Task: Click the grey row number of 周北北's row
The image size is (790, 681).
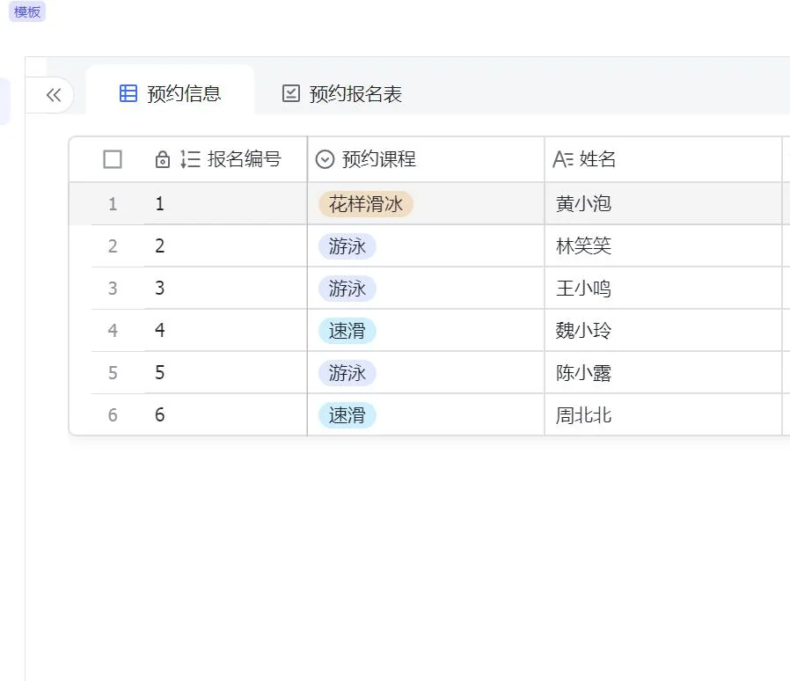Action: [x=113, y=415]
